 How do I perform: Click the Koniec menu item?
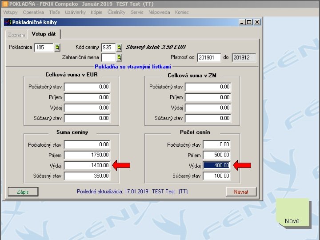(182, 12)
